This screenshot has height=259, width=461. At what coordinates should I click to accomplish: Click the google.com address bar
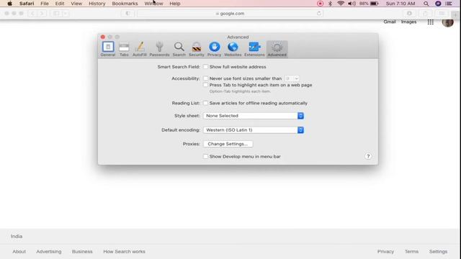point(230,13)
